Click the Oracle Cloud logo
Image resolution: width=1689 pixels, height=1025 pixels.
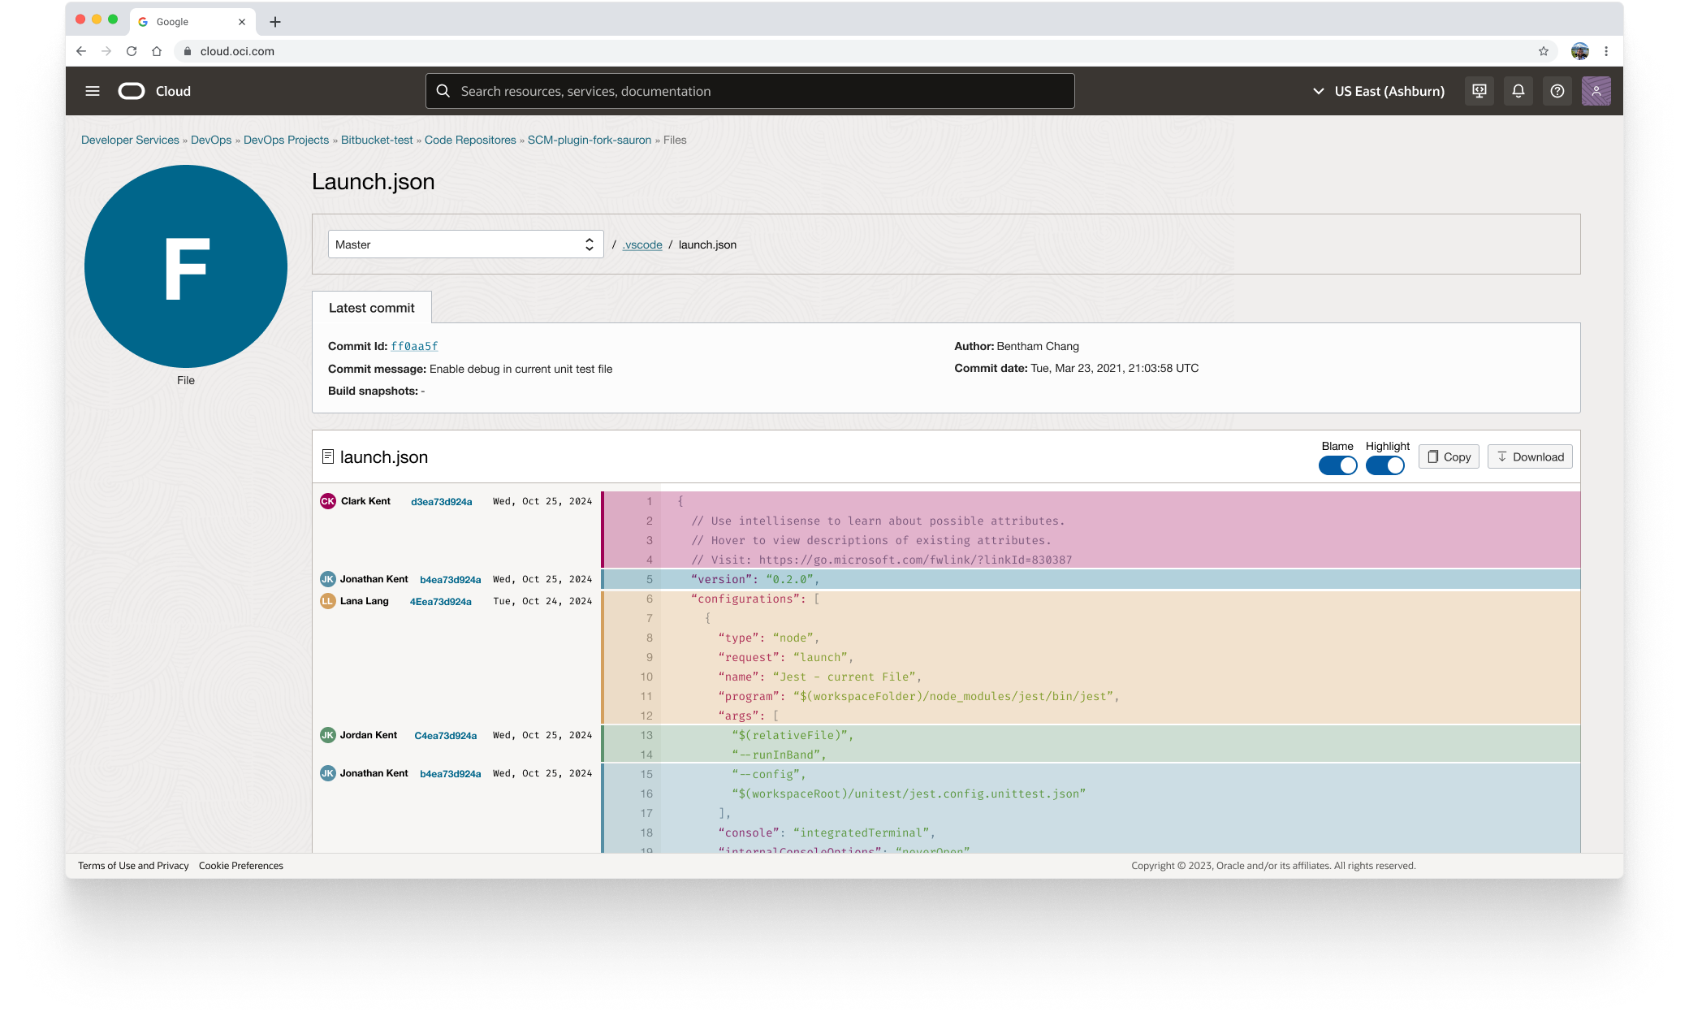[x=132, y=91]
